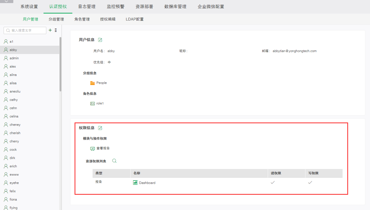370x210 pixels.
Task: Click the plus icon to add a user
Action: (50, 30)
